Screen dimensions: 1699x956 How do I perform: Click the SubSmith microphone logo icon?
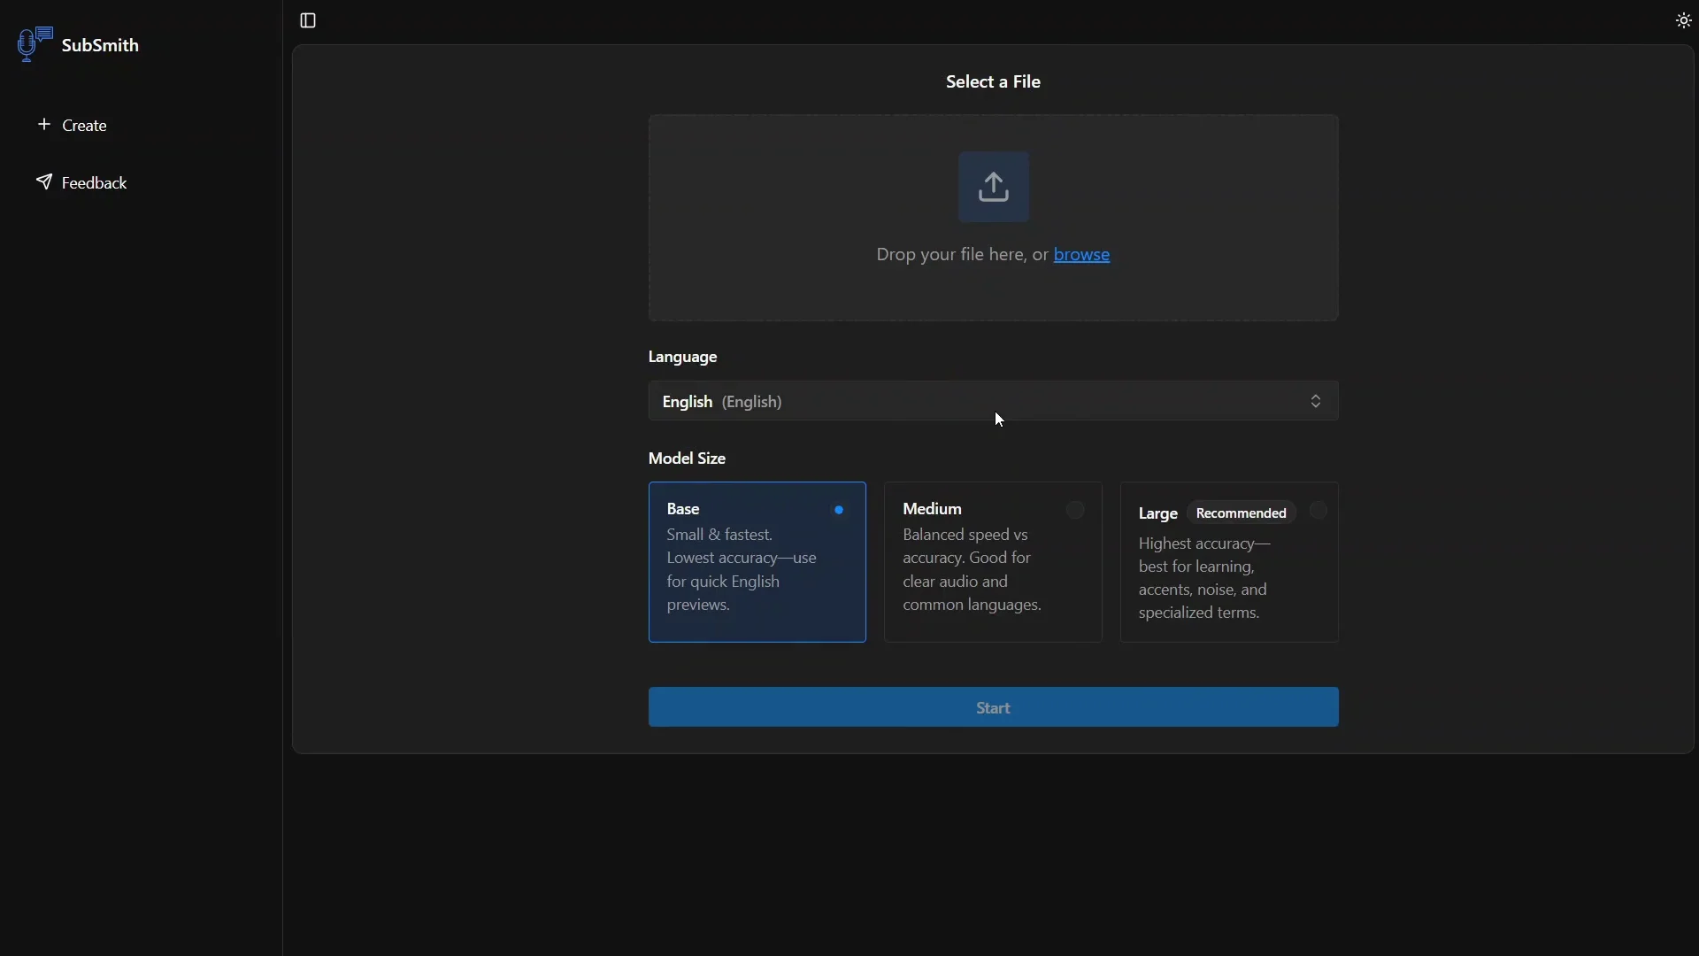click(35, 43)
